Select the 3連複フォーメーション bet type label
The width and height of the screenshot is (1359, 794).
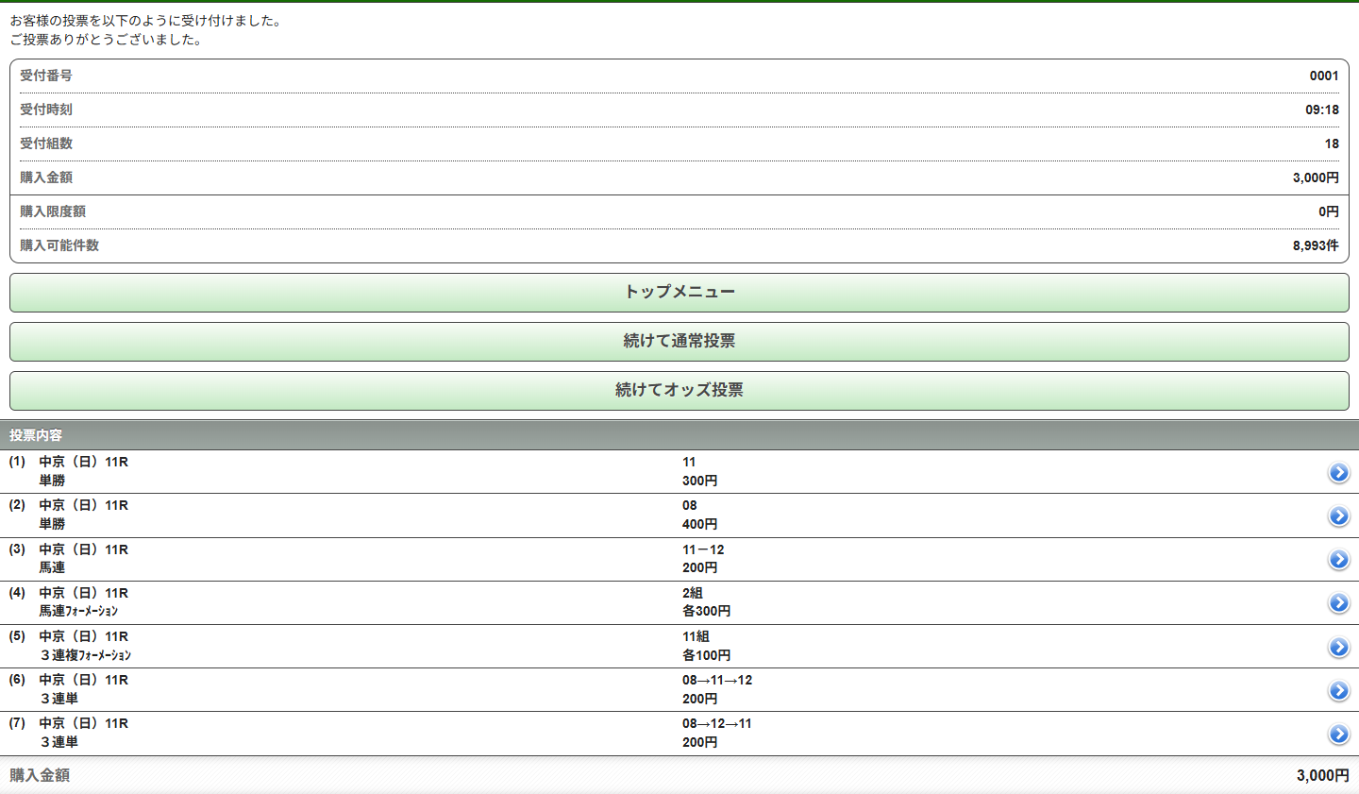pos(85,655)
